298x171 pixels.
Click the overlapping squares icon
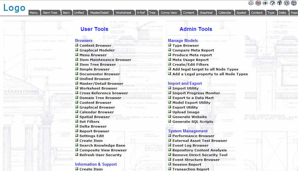pos(294,3)
